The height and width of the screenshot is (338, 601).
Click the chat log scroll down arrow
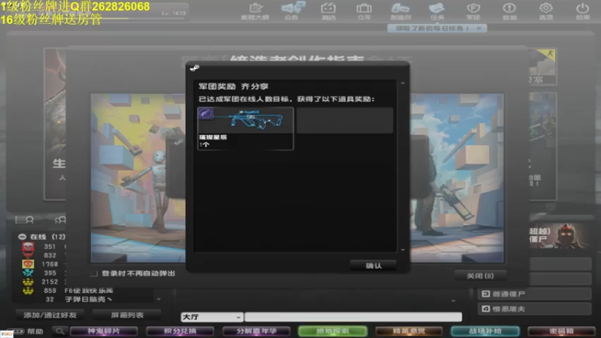pos(454,301)
